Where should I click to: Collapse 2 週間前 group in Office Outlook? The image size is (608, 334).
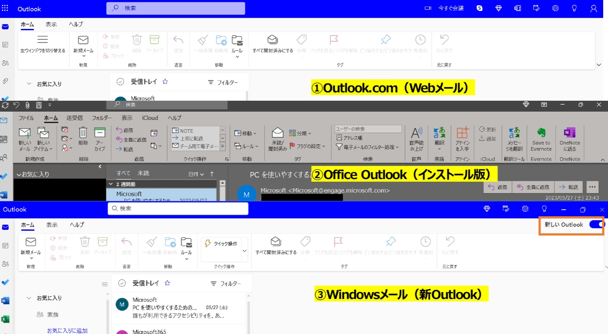pos(110,184)
